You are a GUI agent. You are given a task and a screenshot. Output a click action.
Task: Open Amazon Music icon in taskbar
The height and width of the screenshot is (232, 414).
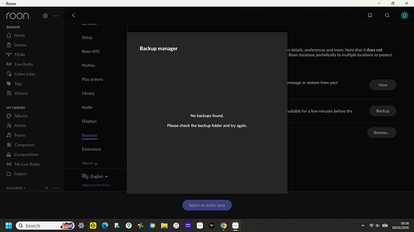pos(188,225)
